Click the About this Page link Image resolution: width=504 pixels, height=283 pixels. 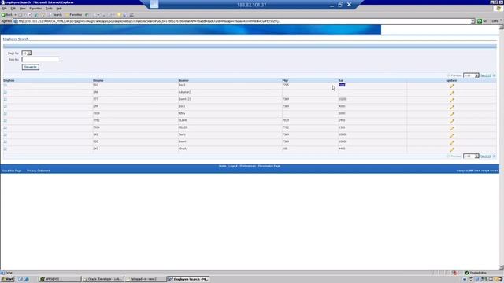pos(11,171)
